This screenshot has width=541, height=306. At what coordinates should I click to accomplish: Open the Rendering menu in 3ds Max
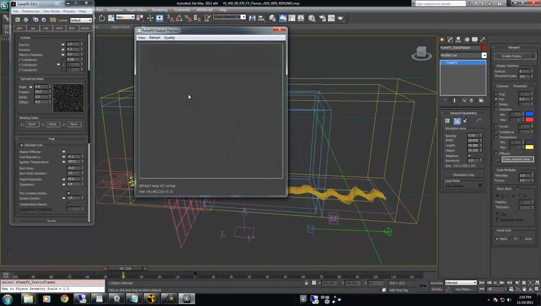click(x=159, y=10)
